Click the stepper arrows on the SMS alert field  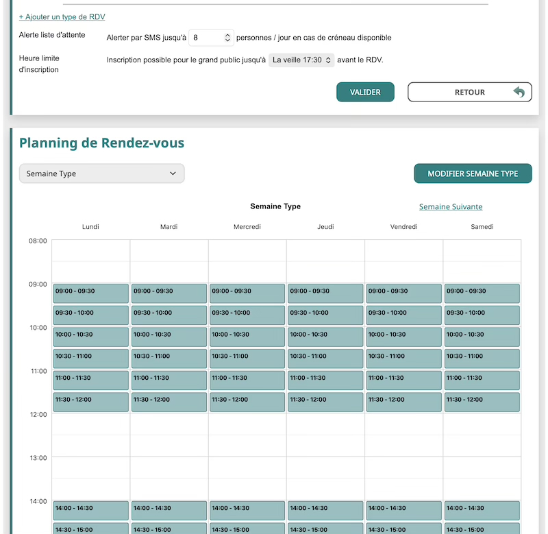pyautogui.click(x=227, y=38)
